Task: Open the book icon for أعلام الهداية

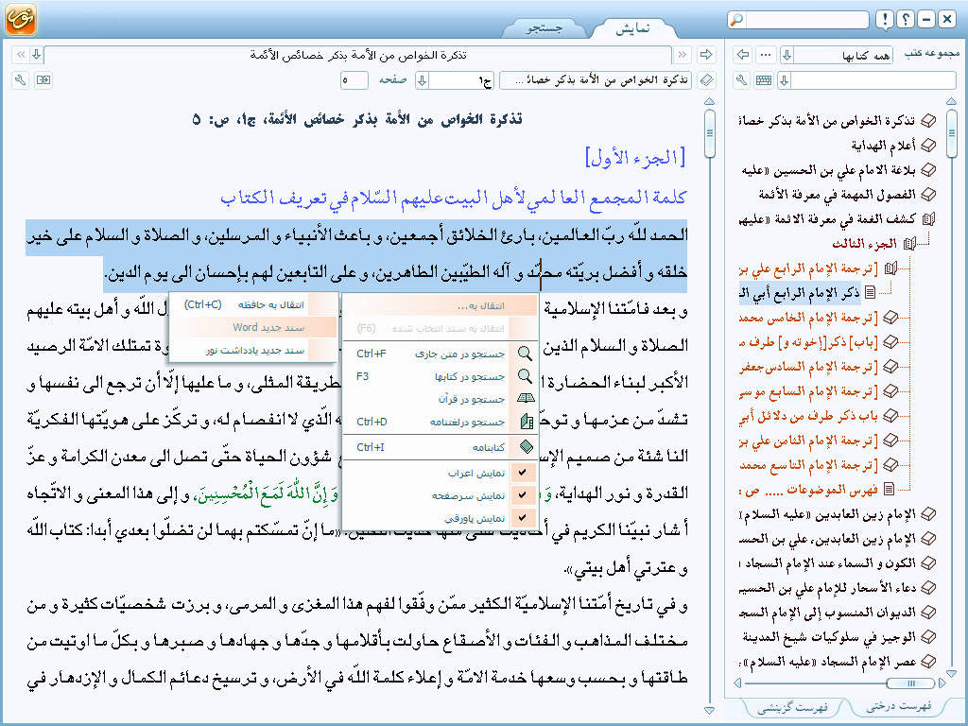Action: coord(928,146)
